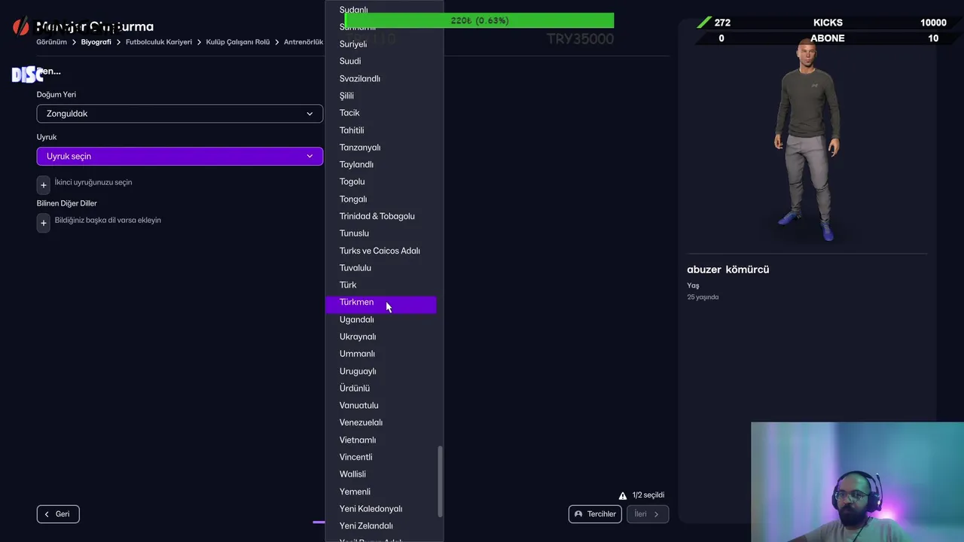Viewport: 964px width, 542px height.
Task: Select Venezuelalı from the nationality list
Action: [x=380, y=422]
